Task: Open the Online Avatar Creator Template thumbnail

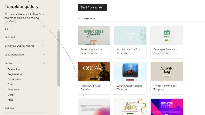Action: coord(130,72)
